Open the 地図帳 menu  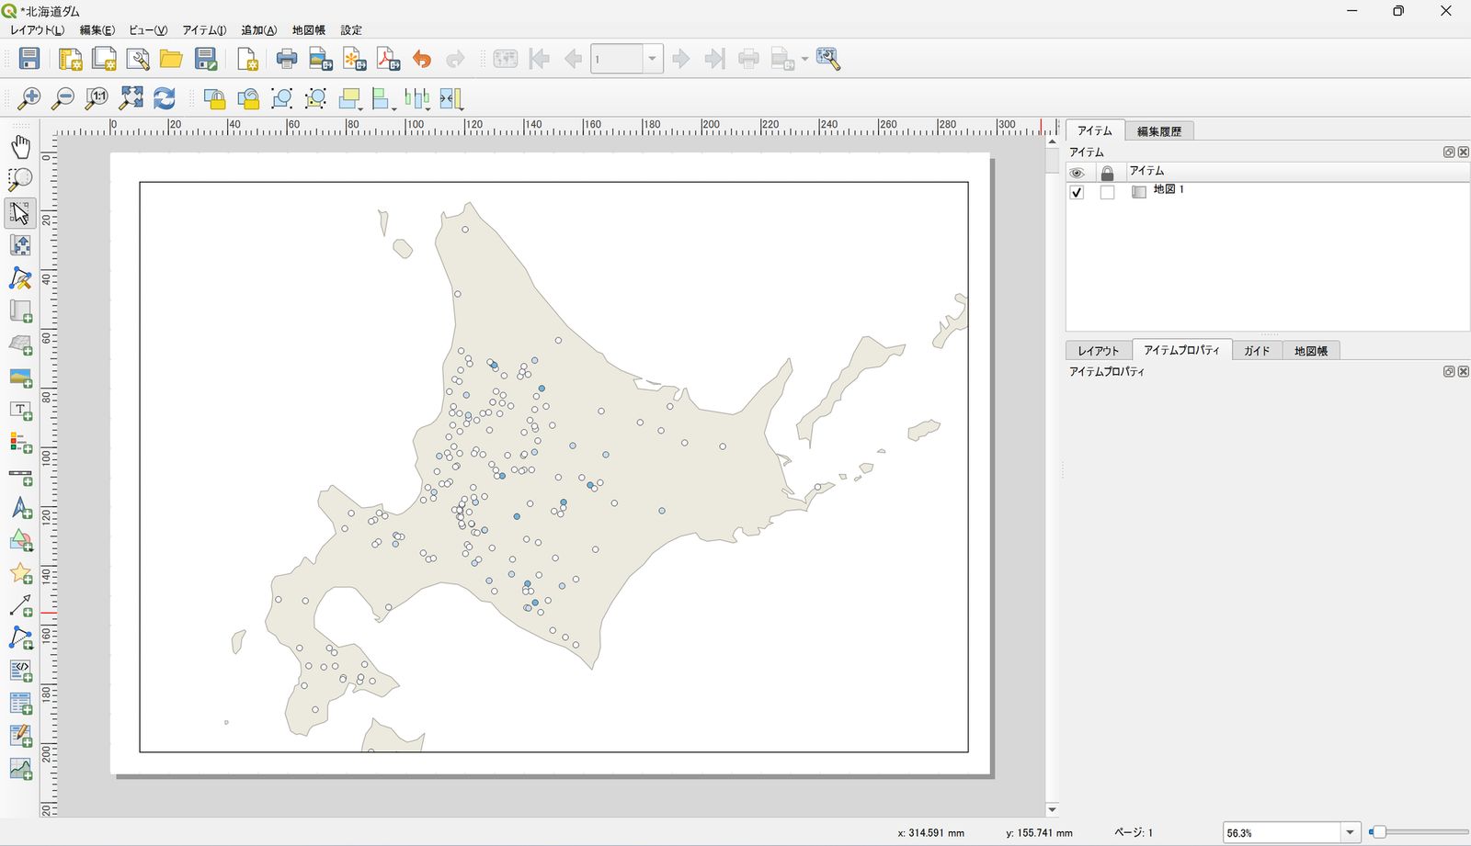pos(309,30)
